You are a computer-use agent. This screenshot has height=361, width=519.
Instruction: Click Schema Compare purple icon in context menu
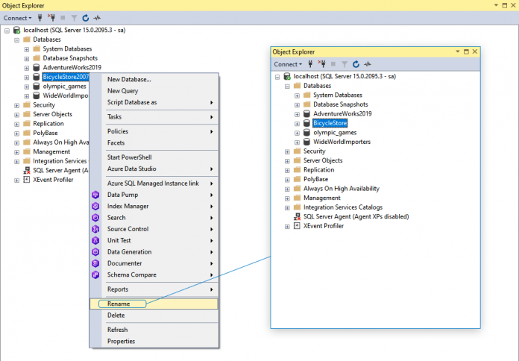tap(95, 275)
